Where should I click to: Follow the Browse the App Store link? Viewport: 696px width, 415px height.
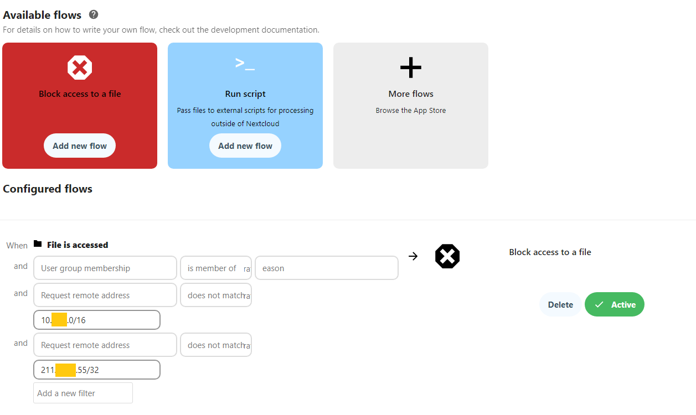(410, 110)
